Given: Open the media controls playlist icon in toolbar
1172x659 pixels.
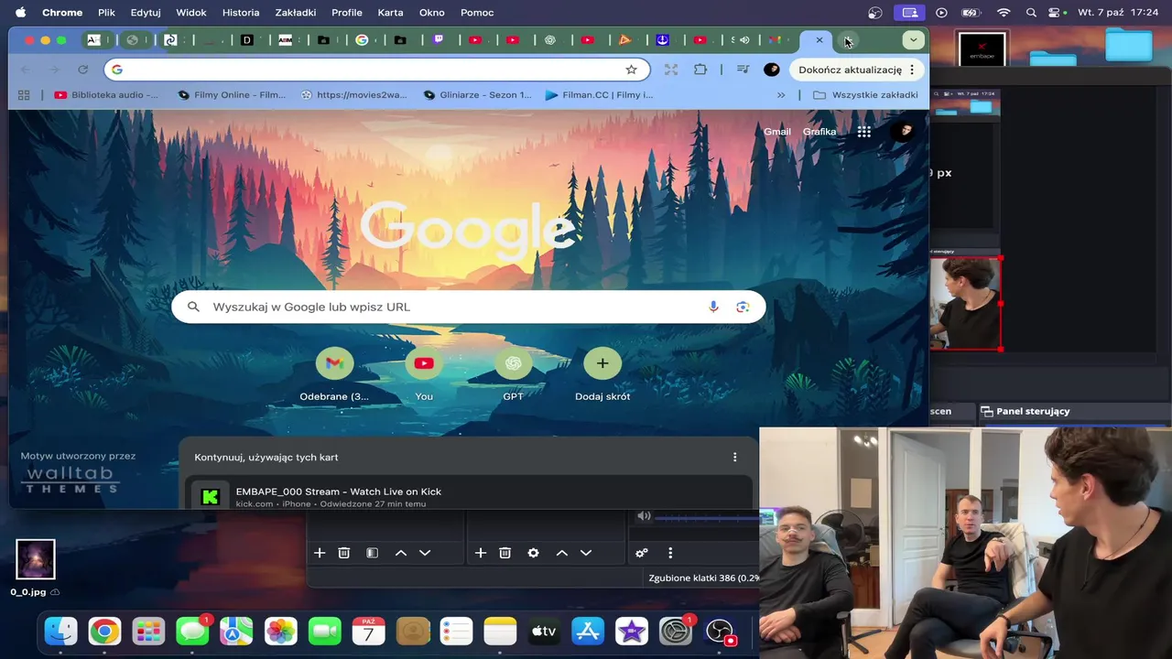Looking at the screenshot, I should point(743,70).
